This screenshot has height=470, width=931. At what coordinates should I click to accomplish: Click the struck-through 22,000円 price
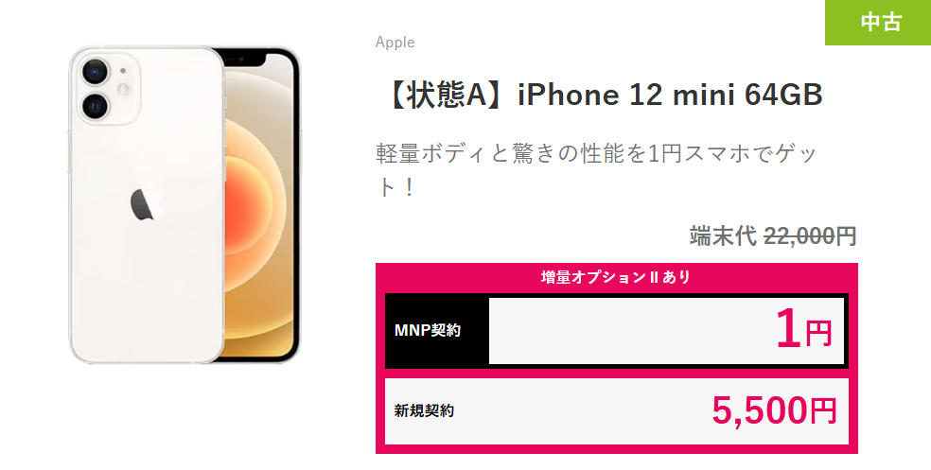pyautogui.click(x=810, y=236)
